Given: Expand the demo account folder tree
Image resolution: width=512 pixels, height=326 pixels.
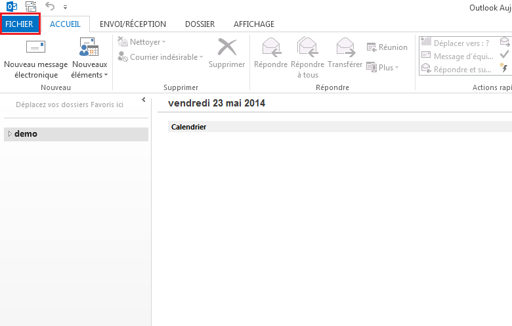Looking at the screenshot, I should coord(10,134).
